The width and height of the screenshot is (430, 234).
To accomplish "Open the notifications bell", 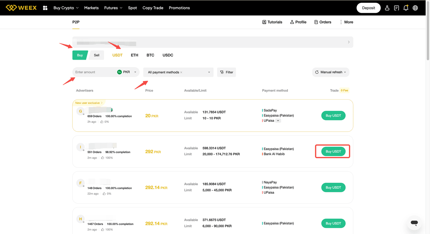I will click(x=406, y=8).
